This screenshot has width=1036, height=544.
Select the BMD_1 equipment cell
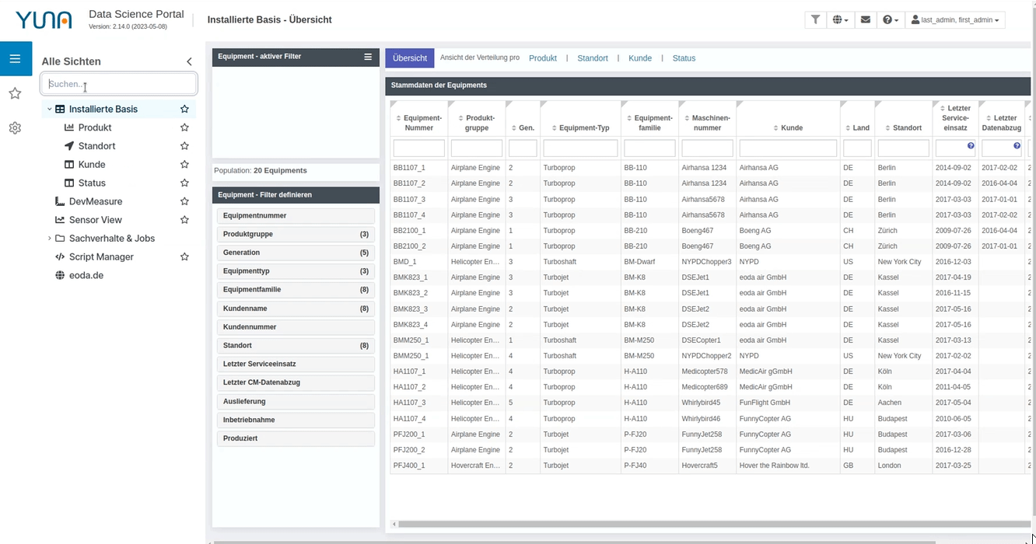(418, 262)
